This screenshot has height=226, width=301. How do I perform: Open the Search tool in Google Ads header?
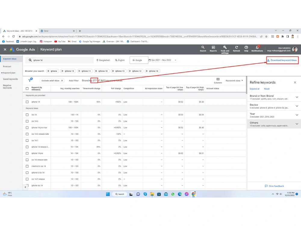pyautogui.click(x=203, y=49)
